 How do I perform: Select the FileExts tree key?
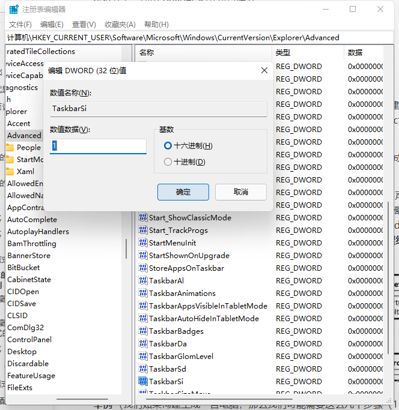click(20, 388)
